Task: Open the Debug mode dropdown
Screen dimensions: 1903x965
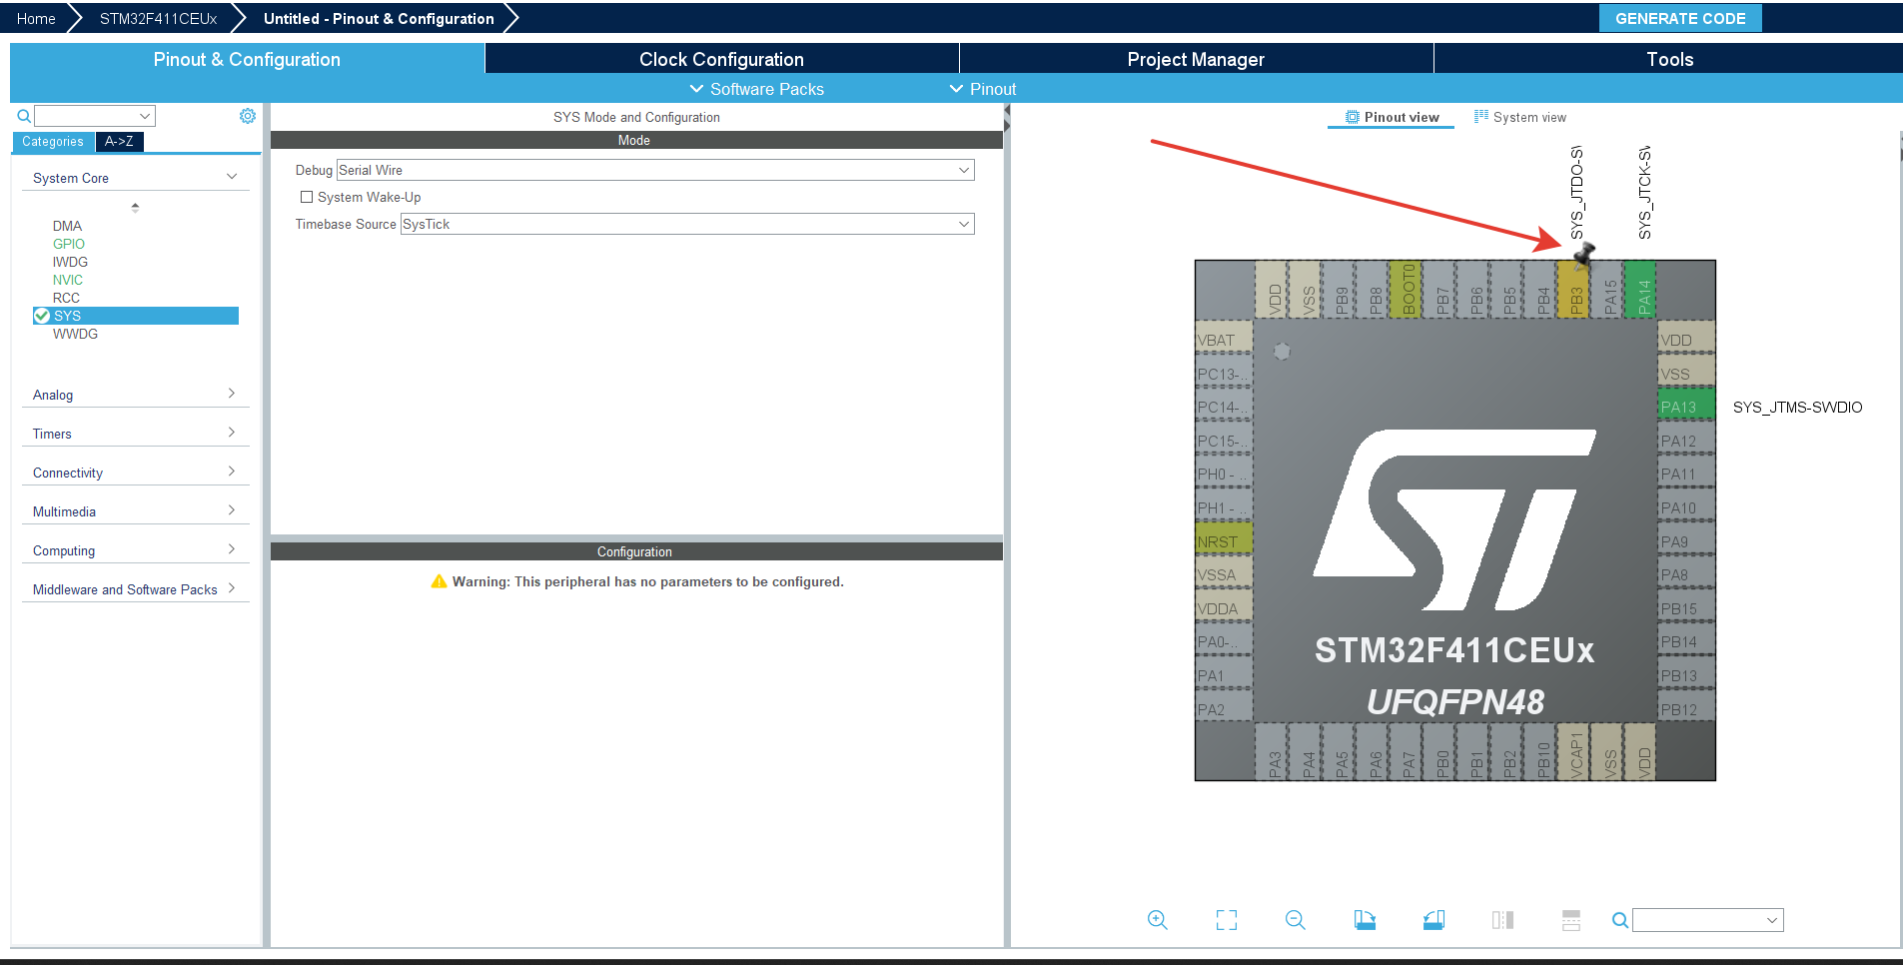Action: (x=654, y=171)
